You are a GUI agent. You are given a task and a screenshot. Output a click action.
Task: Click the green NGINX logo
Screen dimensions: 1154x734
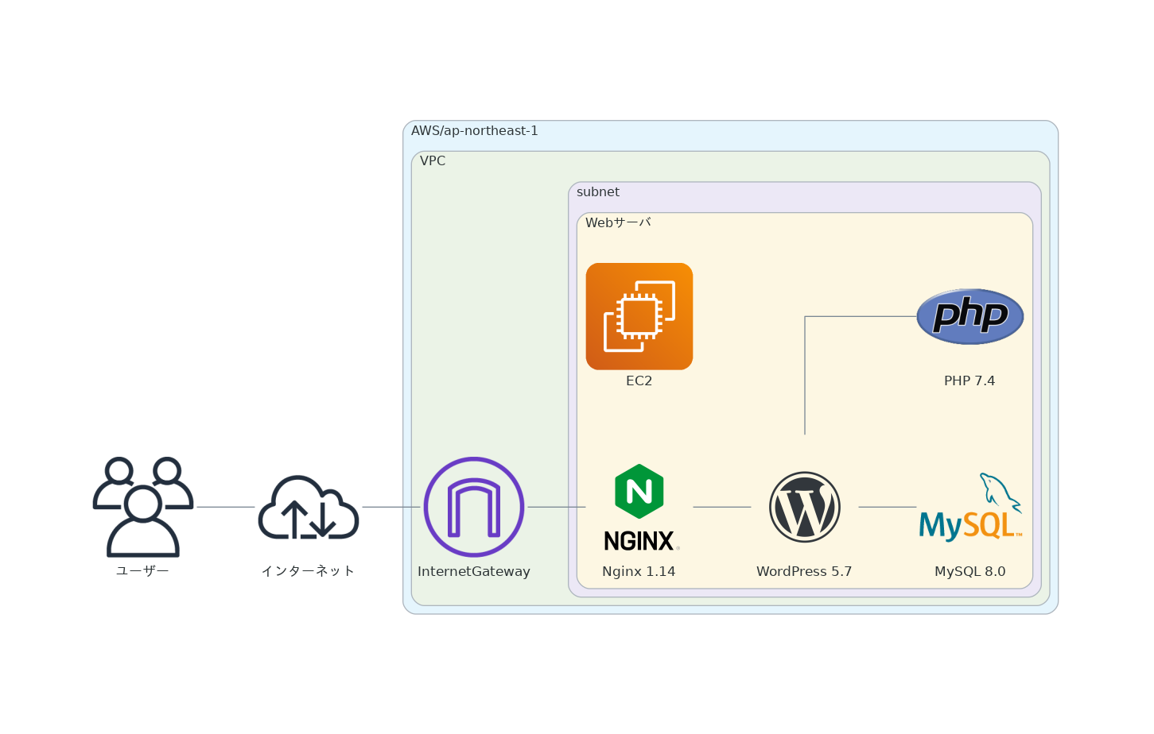(639, 507)
